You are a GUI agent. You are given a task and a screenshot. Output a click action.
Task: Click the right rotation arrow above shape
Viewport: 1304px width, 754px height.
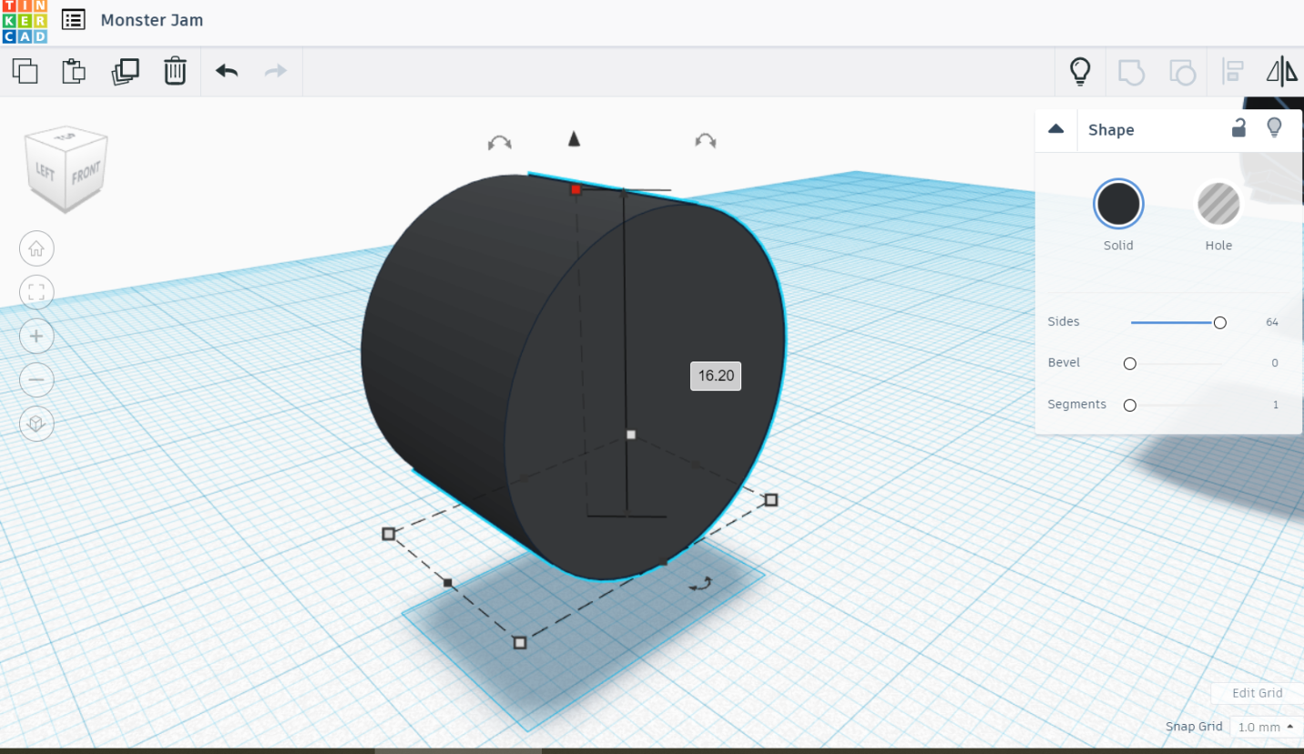pos(706,140)
